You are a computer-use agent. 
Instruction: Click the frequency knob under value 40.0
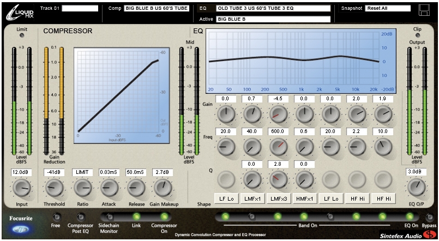click(252, 147)
